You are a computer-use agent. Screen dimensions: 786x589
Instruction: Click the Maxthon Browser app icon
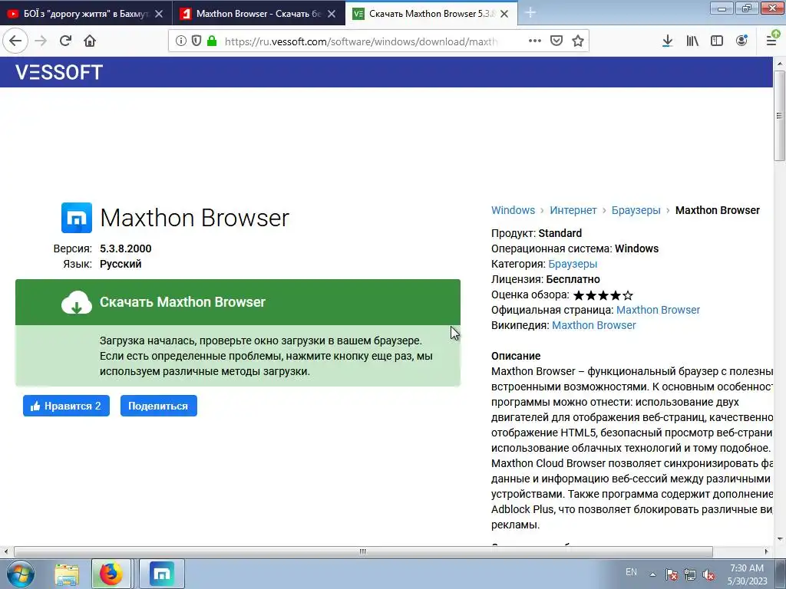[x=77, y=218]
